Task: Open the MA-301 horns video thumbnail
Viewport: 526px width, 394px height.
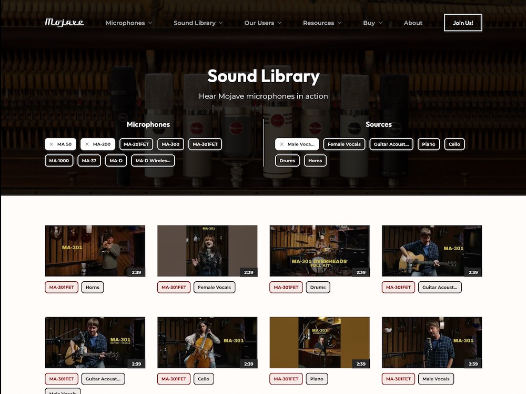Action: point(95,251)
